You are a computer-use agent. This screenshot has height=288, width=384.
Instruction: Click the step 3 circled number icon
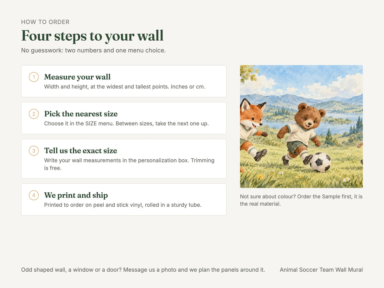pos(34,151)
